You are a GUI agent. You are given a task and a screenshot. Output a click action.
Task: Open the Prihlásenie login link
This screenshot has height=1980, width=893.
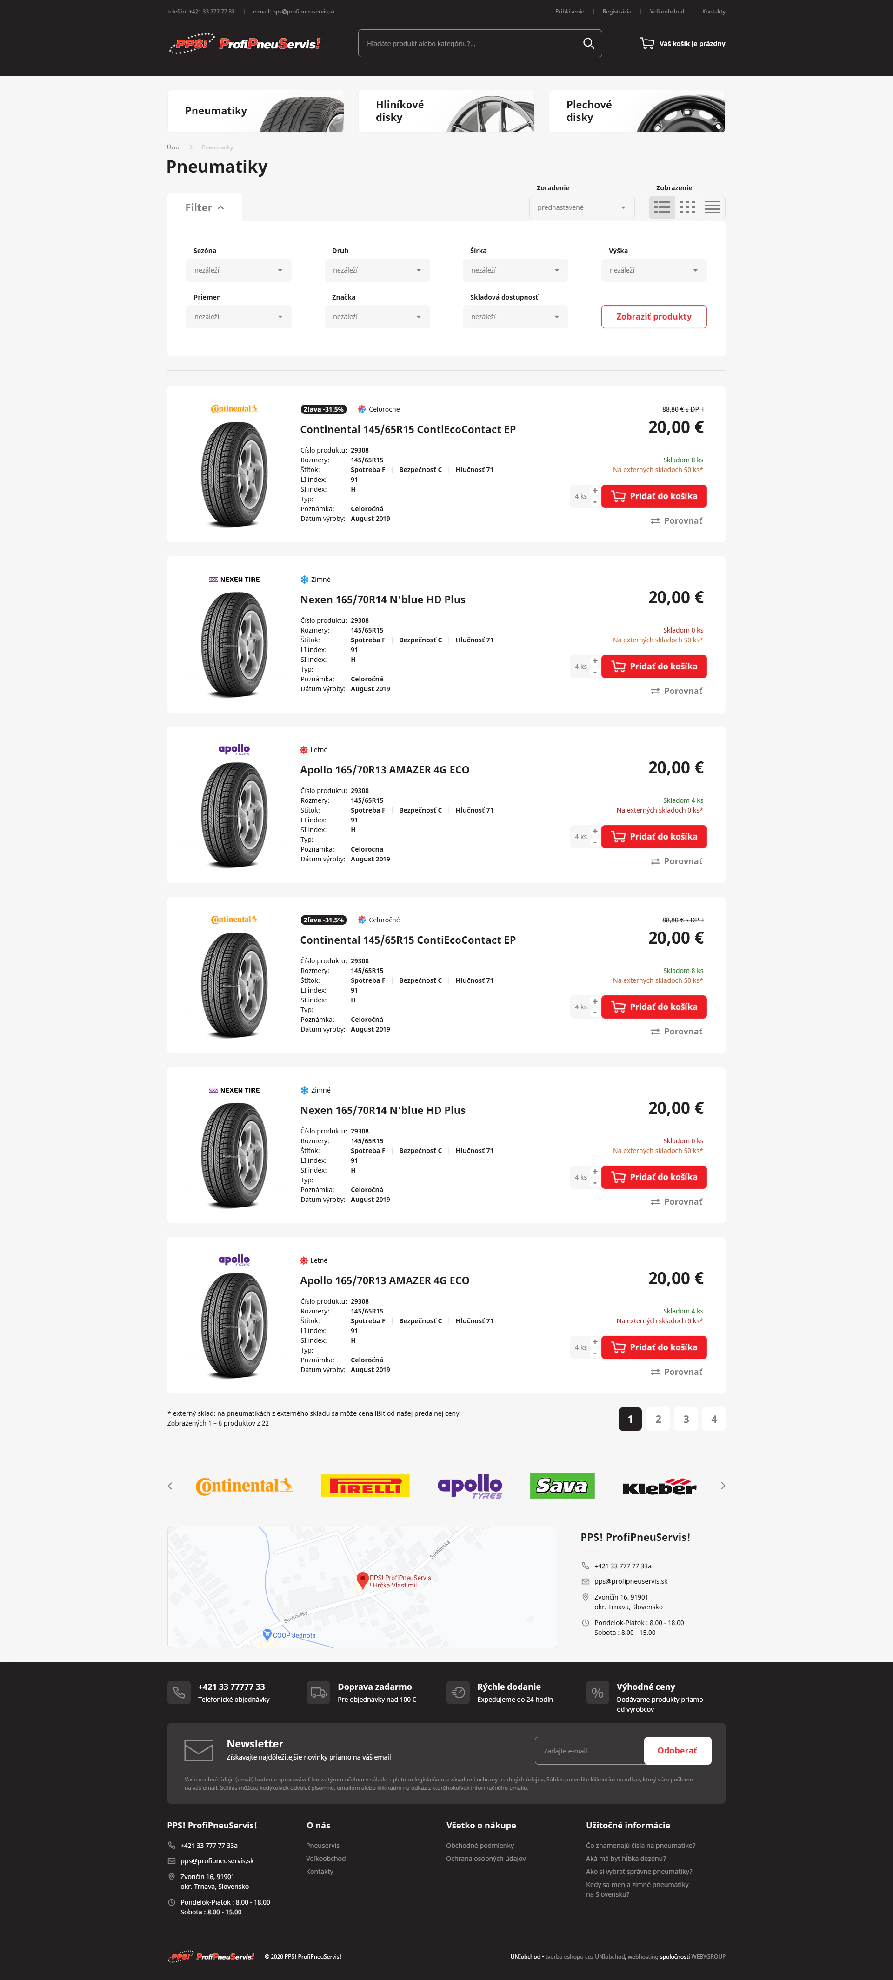click(569, 12)
